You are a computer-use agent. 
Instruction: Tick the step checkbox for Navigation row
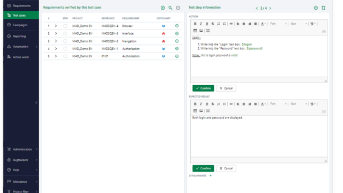point(65,41)
